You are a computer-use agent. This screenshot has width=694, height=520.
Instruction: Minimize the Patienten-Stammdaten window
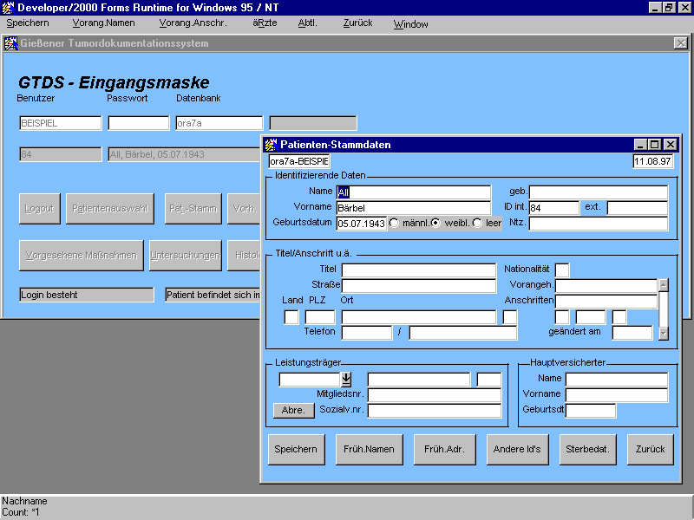(x=641, y=145)
